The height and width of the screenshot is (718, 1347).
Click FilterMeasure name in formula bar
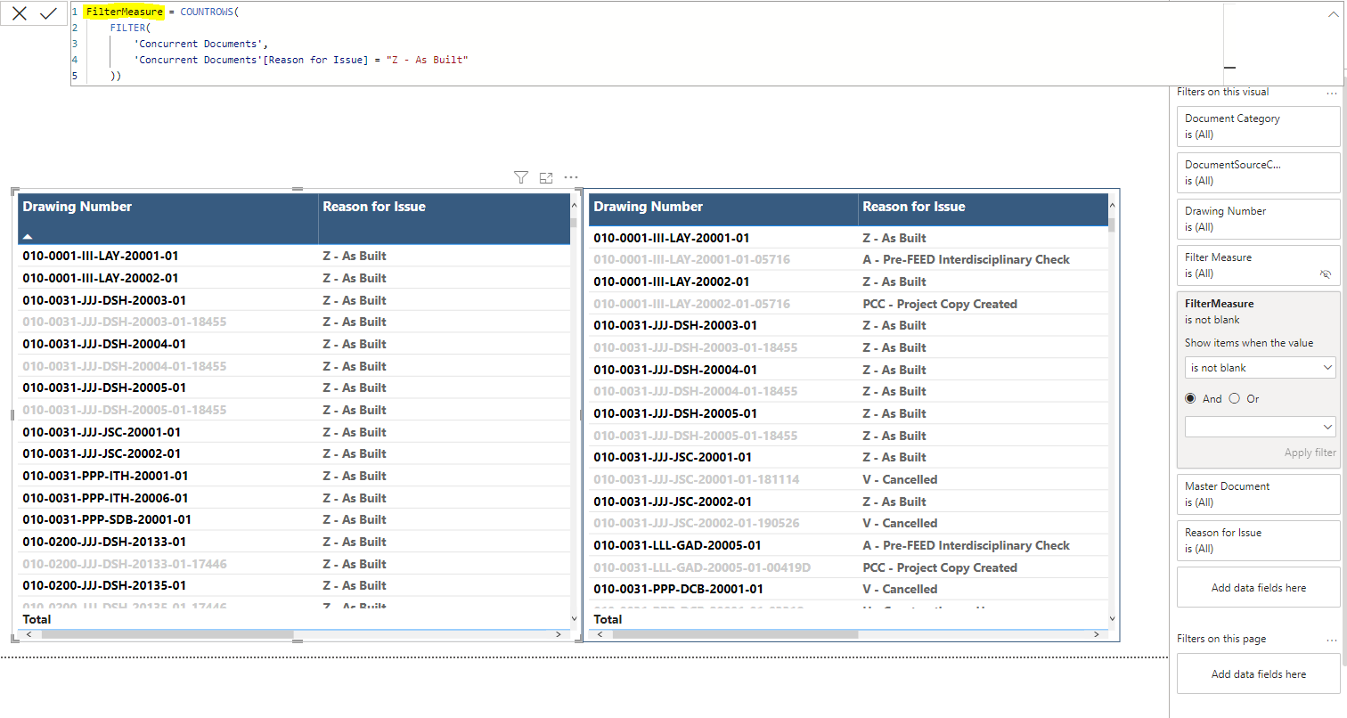coord(125,12)
